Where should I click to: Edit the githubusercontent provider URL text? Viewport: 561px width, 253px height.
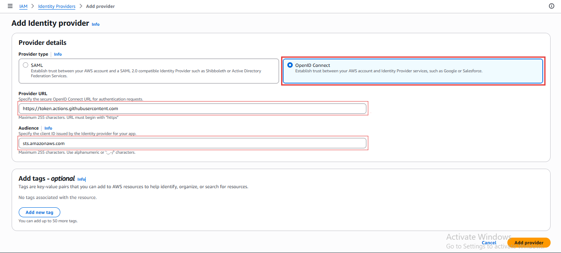coord(71,108)
